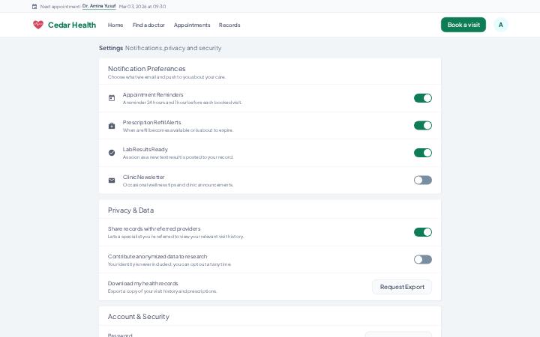Screen dimensions: 540x337
Task: Click the Notification Preferences heading
Action: 147,69
